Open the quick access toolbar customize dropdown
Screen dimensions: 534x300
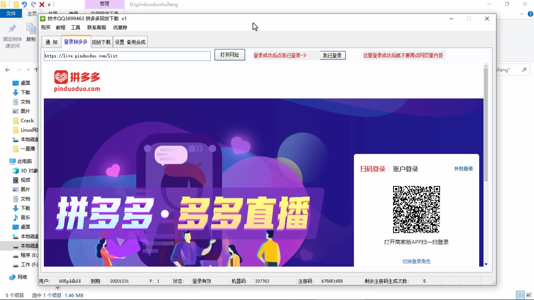tap(49, 5)
